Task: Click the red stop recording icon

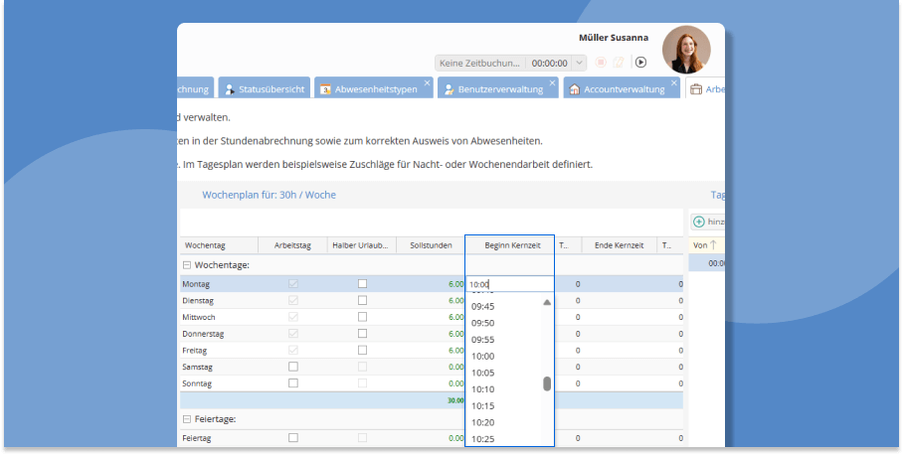Action: [x=601, y=63]
